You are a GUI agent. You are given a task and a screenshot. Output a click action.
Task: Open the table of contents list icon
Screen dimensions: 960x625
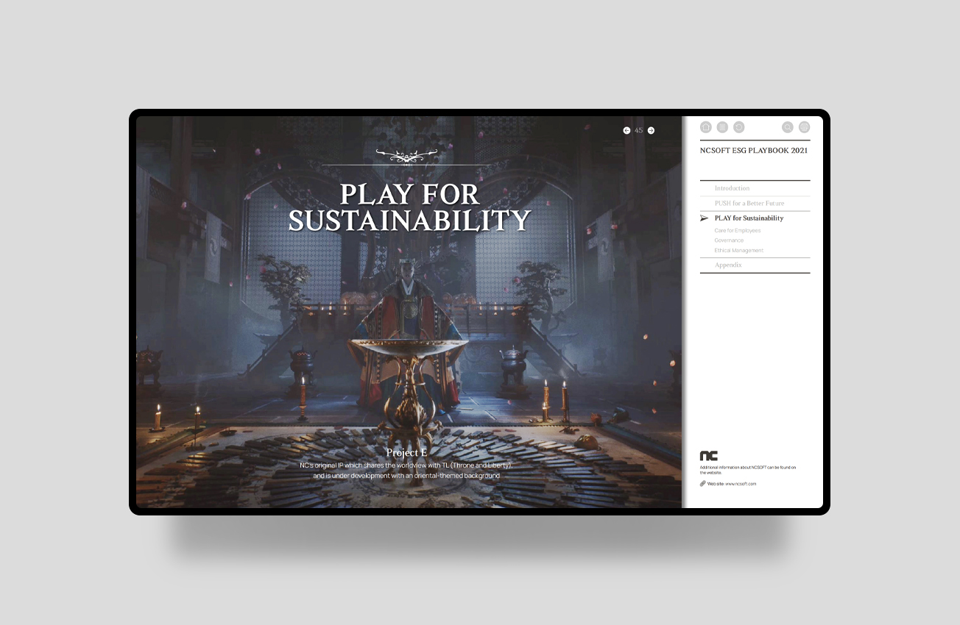(x=722, y=127)
